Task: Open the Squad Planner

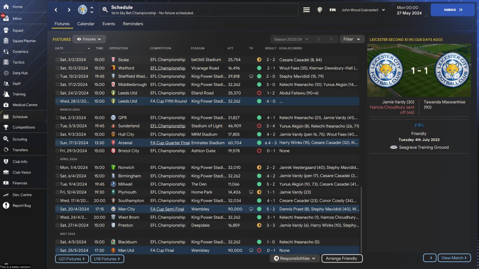Action: [x=24, y=41]
